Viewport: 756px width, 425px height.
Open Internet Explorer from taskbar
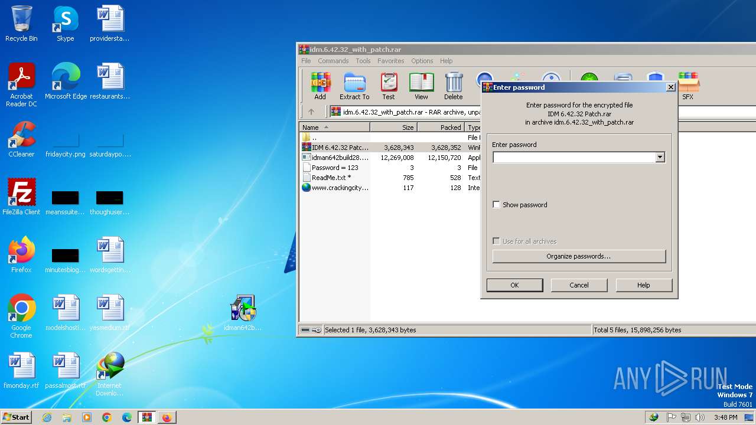(47, 417)
